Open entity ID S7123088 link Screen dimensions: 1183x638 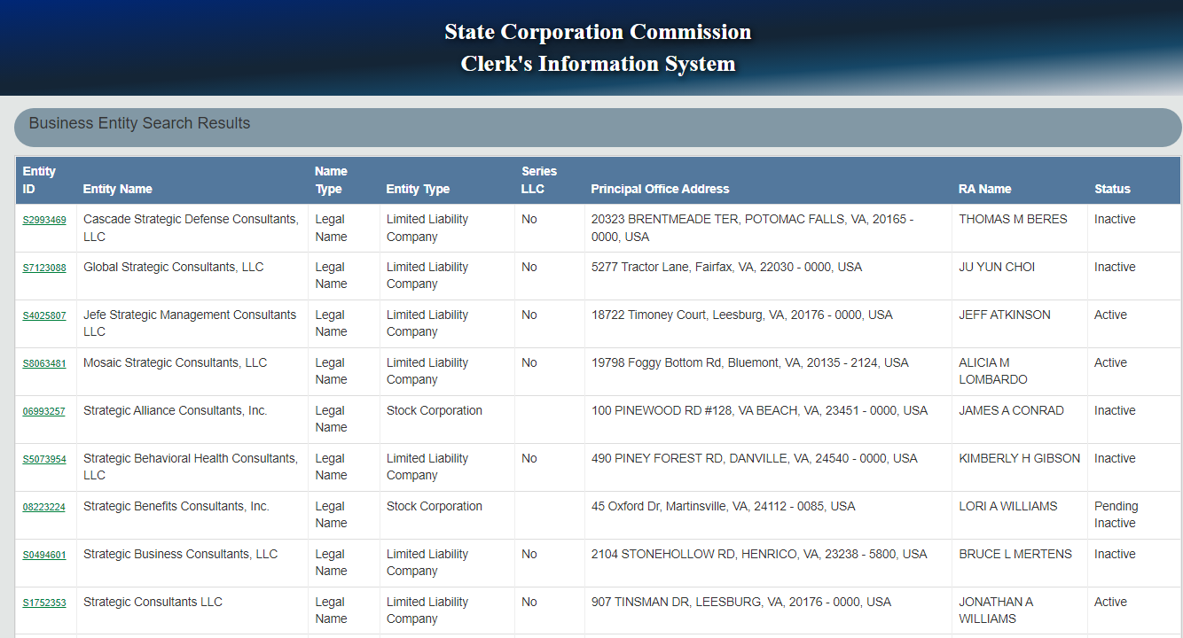pos(44,268)
